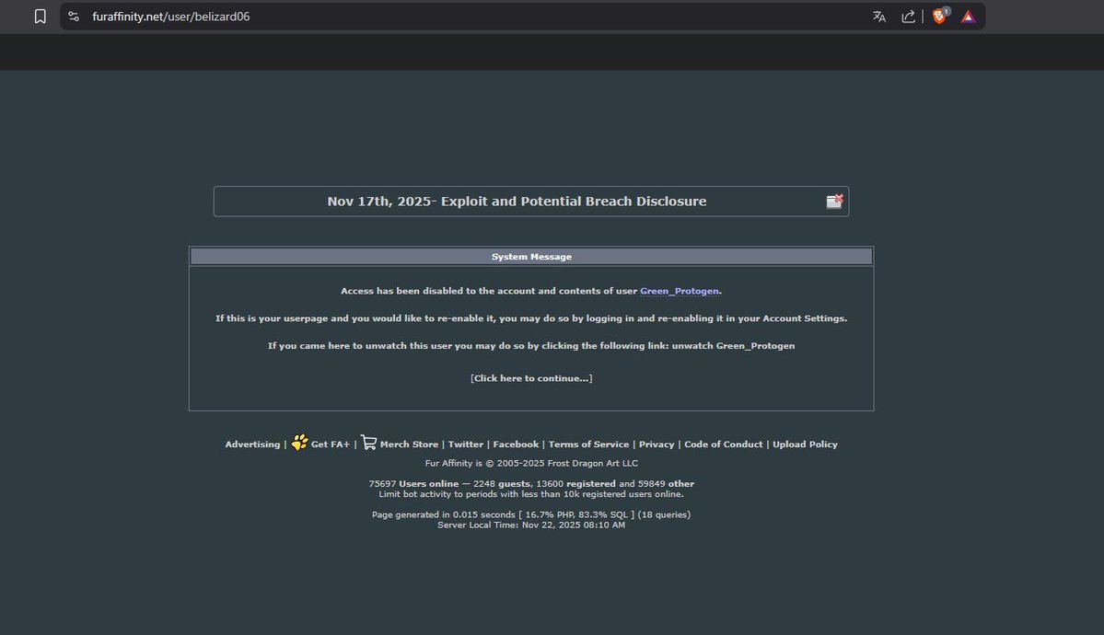Click the re-enable userpage instructions text
Viewport: 1104px width, 635px height.
[531, 318]
